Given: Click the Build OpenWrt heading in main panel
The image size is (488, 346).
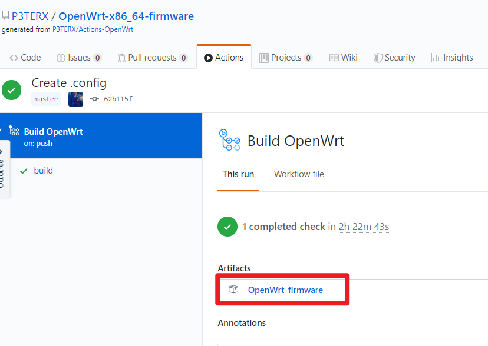Looking at the screenshot, I should (x=296, y=141).
